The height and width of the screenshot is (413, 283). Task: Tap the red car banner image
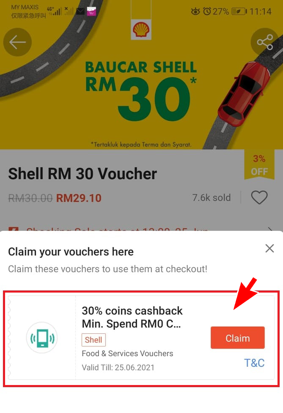point(243,94)
